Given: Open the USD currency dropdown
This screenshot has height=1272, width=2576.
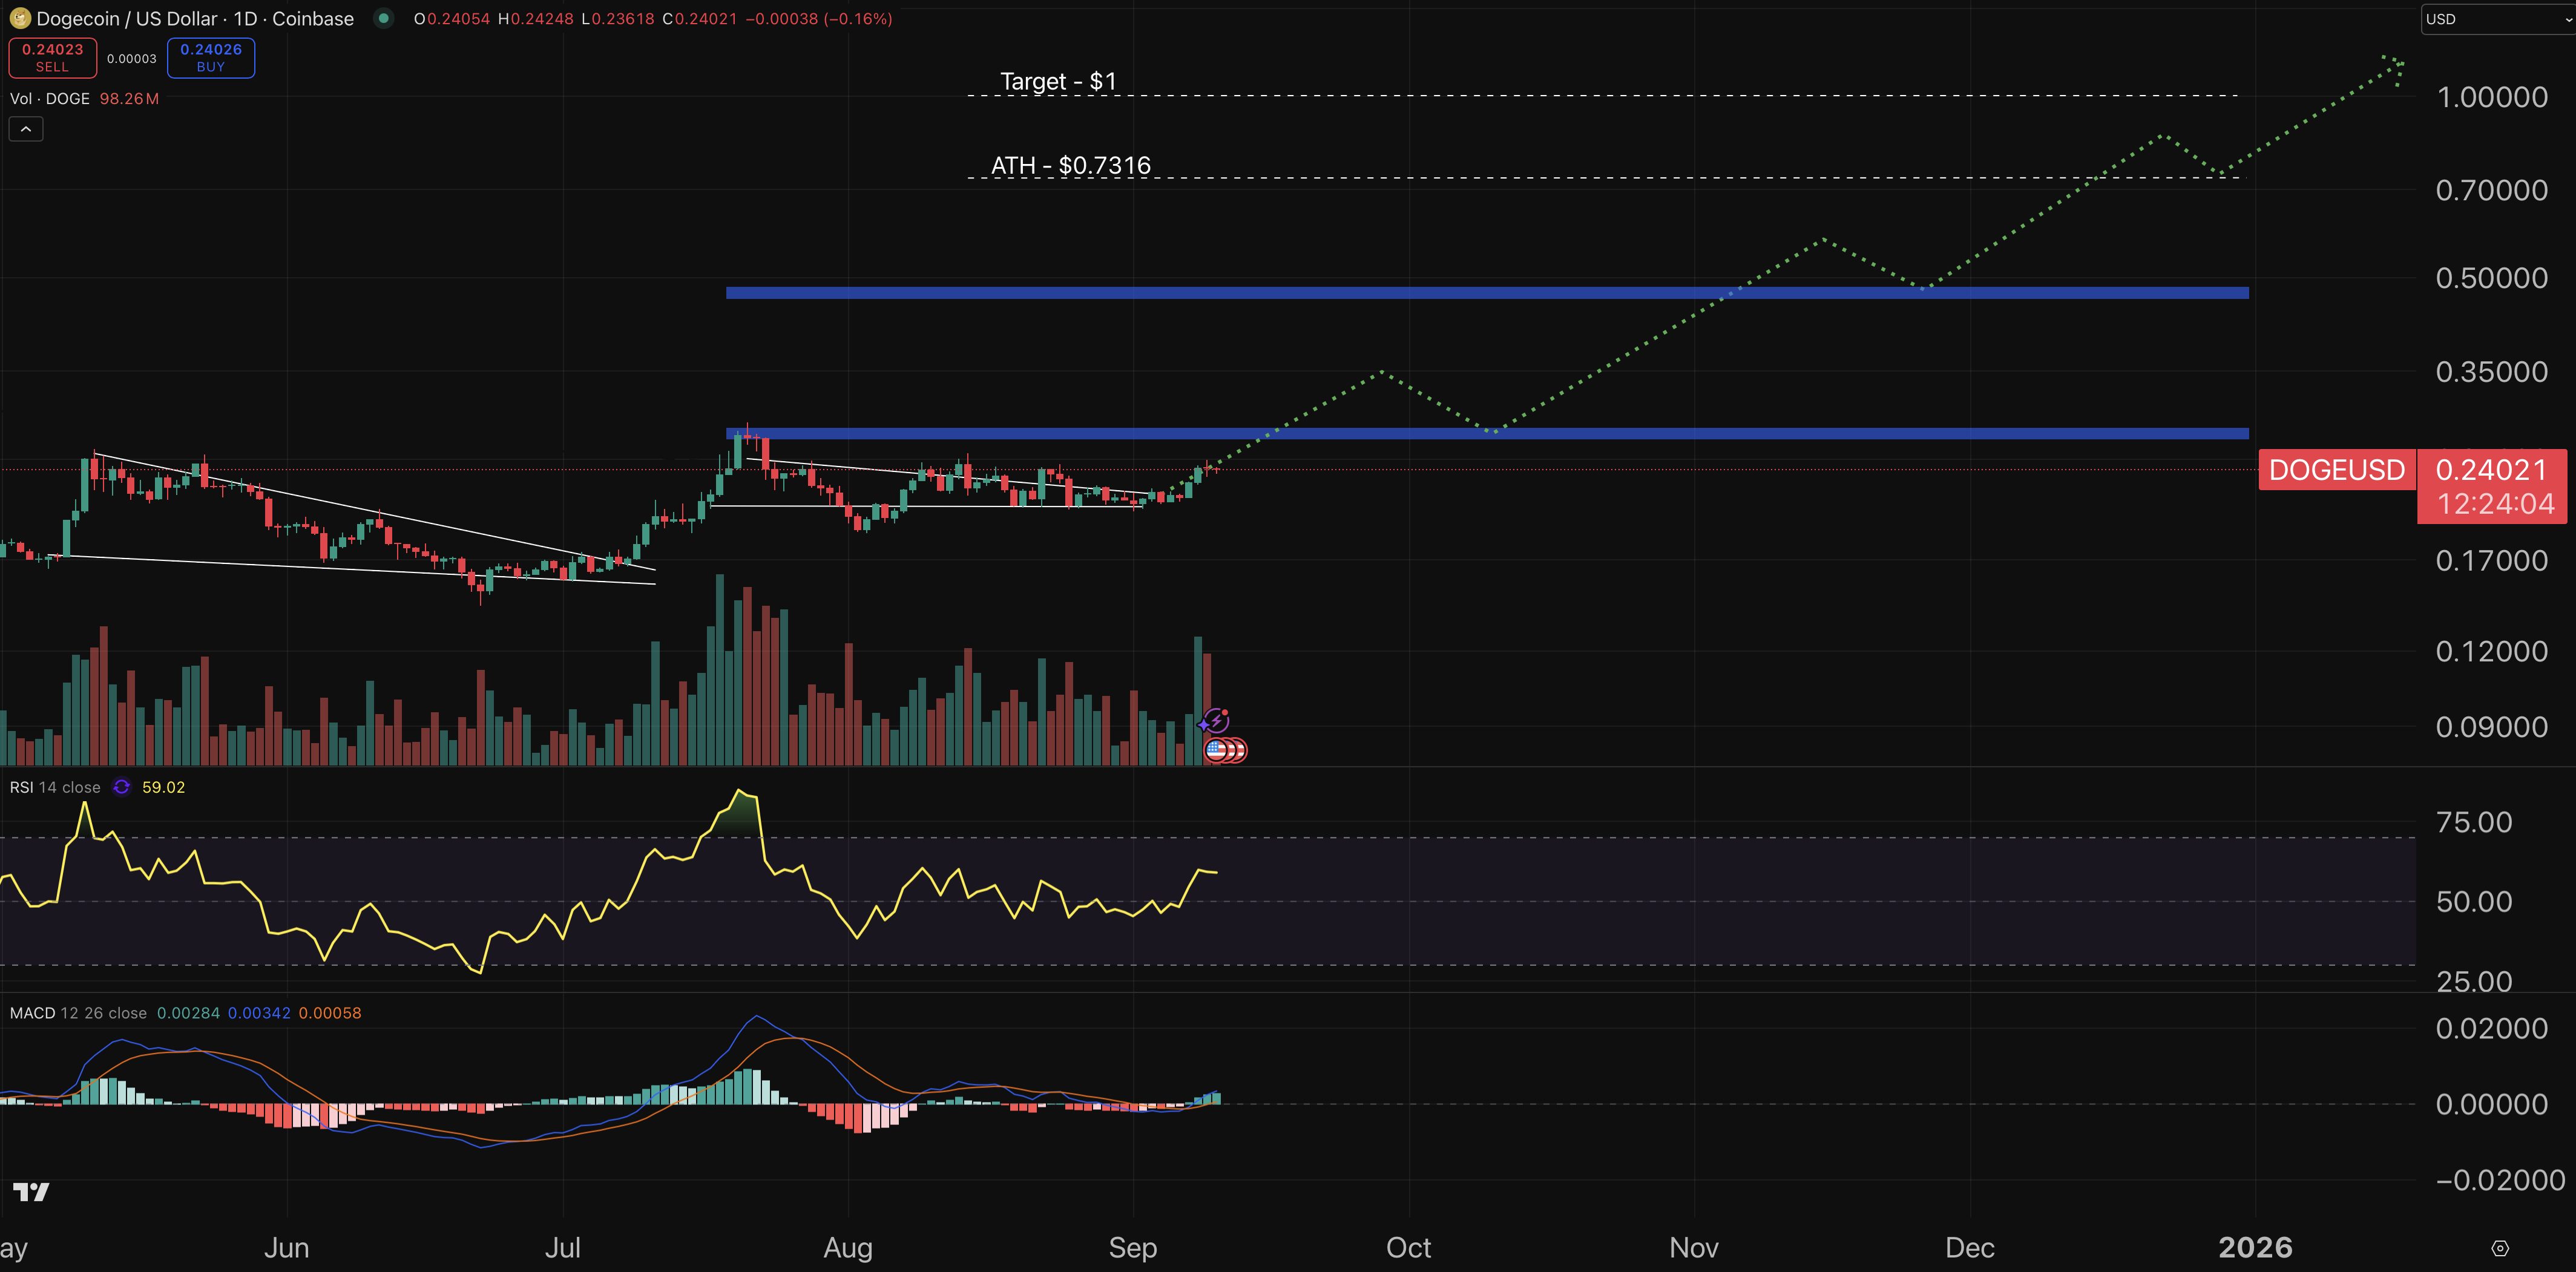Looking at the screenshot, I should [2495, 19].
